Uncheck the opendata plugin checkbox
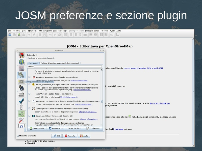 pyautogui.click(x=30, y=101)
